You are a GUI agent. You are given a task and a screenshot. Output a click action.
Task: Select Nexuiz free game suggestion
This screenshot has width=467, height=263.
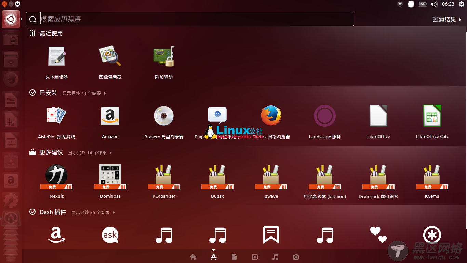click(x=56, y=177)
